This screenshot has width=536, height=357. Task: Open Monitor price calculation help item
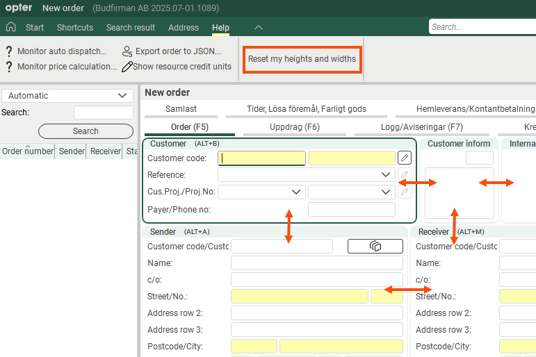pos(67,67)
